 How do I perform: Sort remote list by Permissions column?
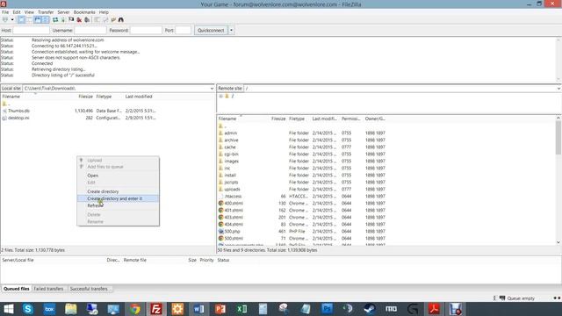[x=351, y=118]
